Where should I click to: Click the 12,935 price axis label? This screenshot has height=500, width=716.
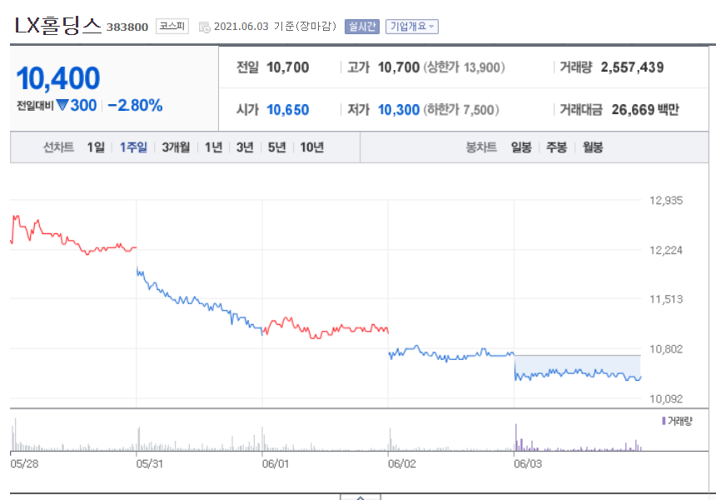[x=666, y=201]
